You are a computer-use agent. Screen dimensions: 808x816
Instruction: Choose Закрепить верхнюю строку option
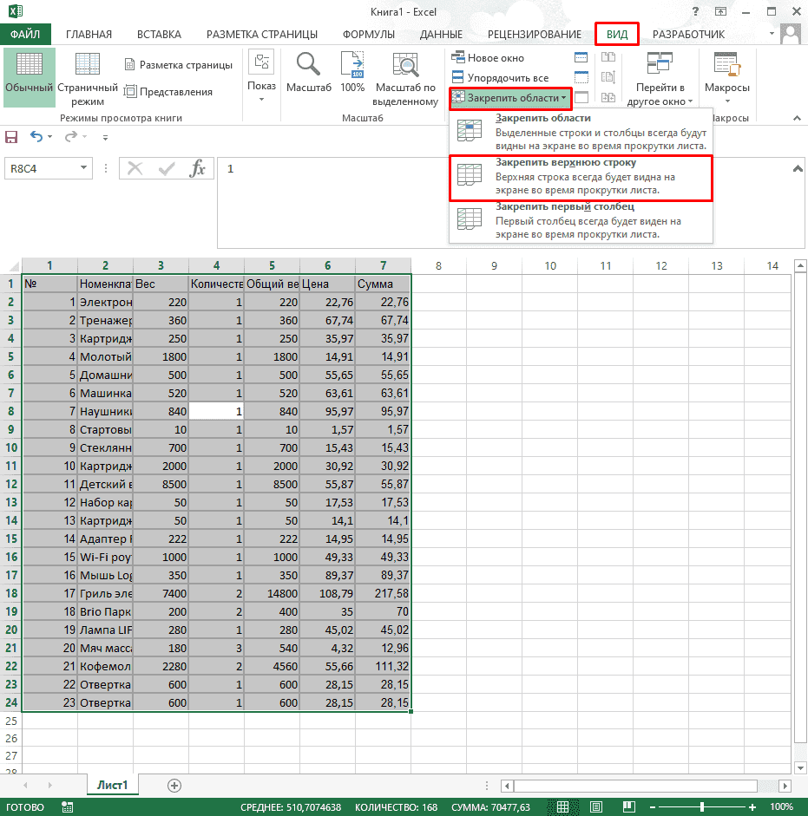click(581, 176)
